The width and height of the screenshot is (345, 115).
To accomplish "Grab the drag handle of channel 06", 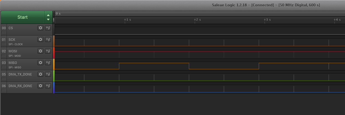I will [x=4, y=90].
